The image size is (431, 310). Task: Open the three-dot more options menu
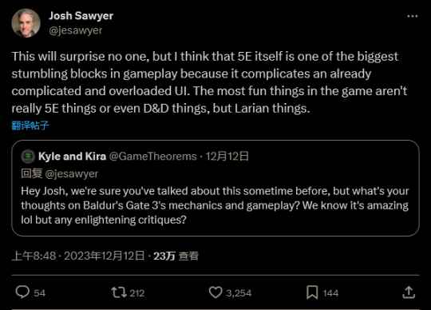coord(413,16)
